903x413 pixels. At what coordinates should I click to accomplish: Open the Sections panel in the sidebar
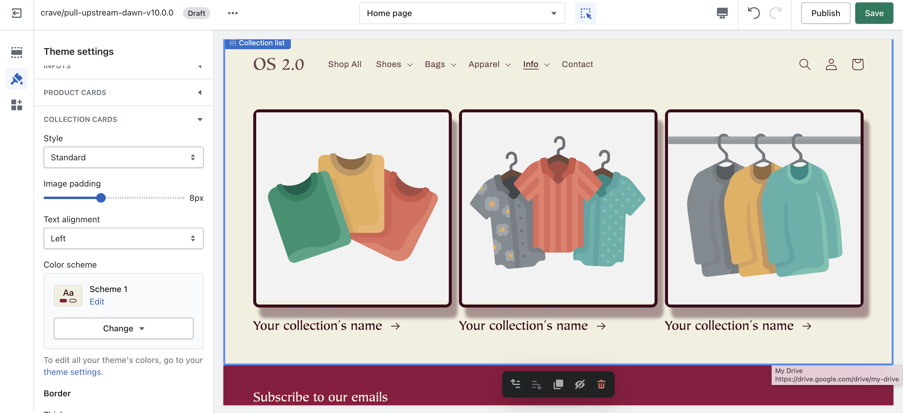(16, 52)
